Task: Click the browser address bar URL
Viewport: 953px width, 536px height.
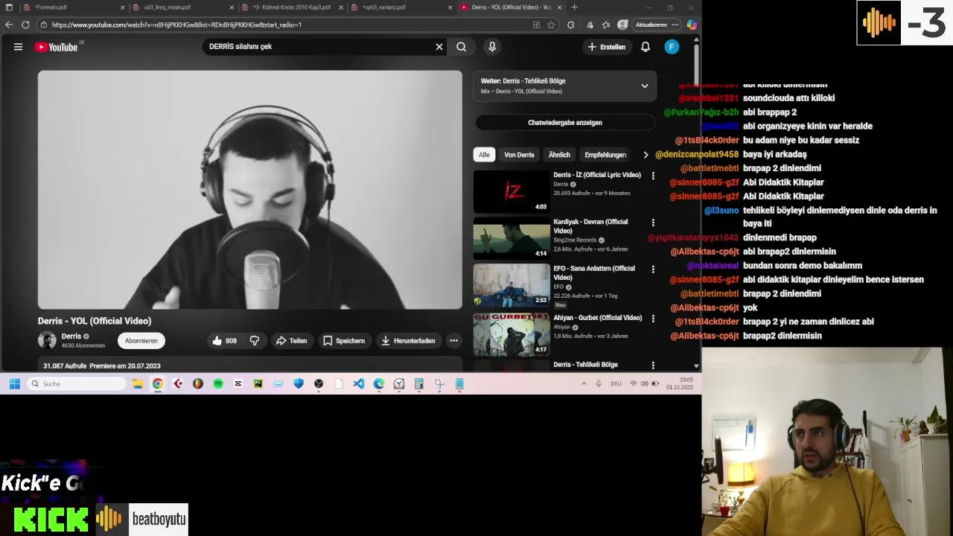Action: pyautogui.click(x=176, y=25)
